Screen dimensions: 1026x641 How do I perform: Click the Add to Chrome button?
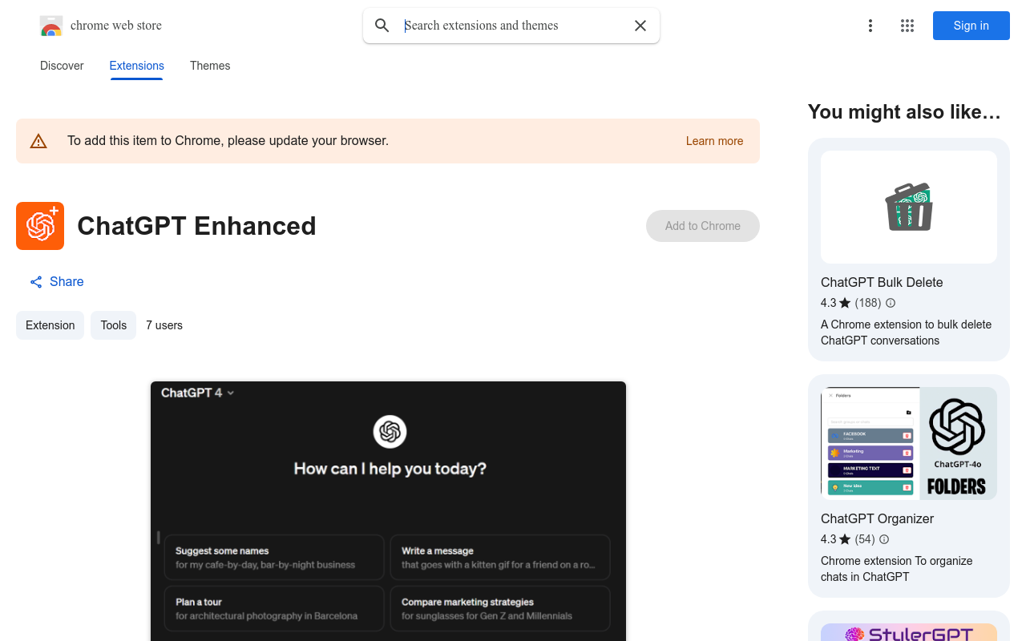click(x=702, y=226)
